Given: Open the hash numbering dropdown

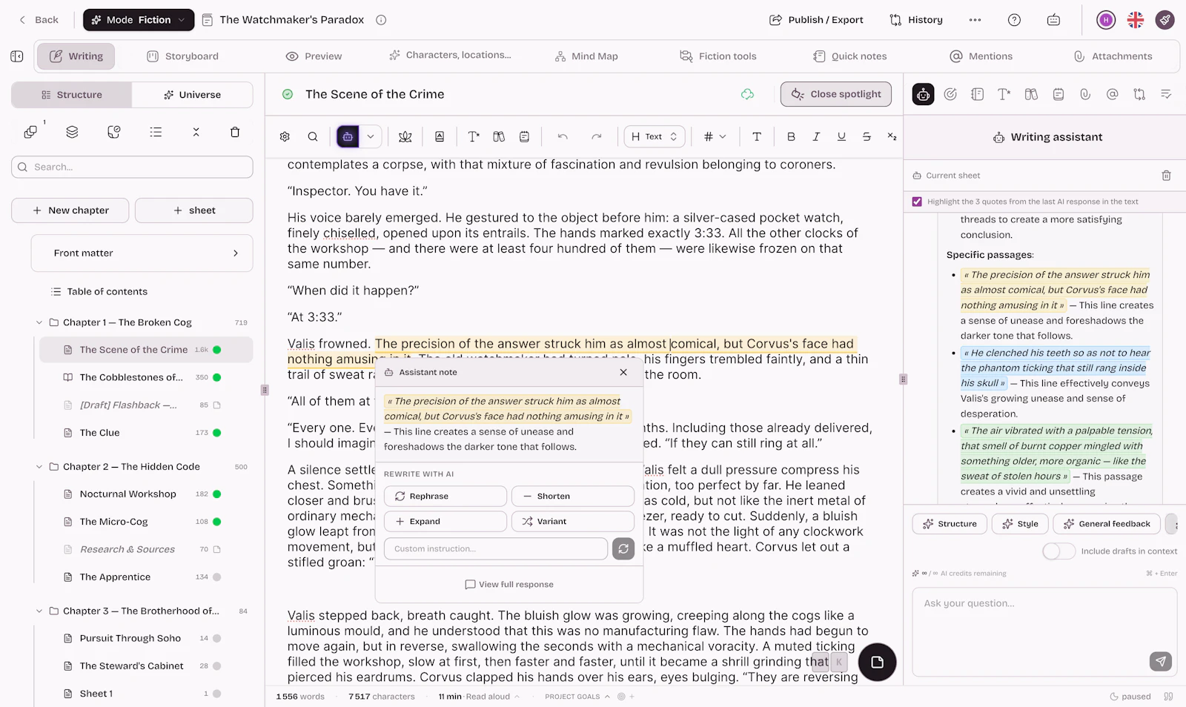Looking at the screenshot, I should coord(715,136).
